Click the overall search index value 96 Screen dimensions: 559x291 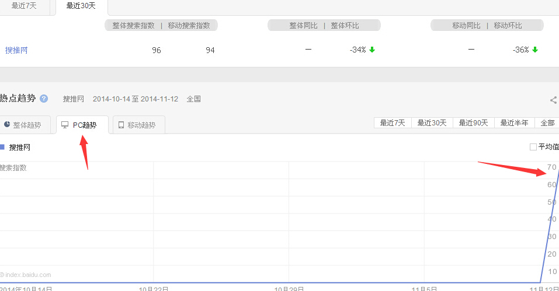157,50
